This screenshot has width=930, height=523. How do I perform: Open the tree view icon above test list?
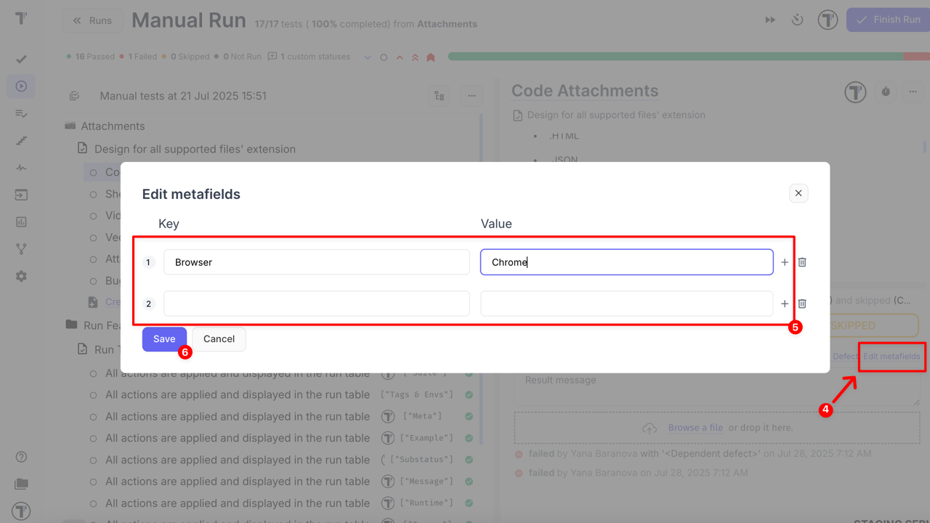click(439, 96)
